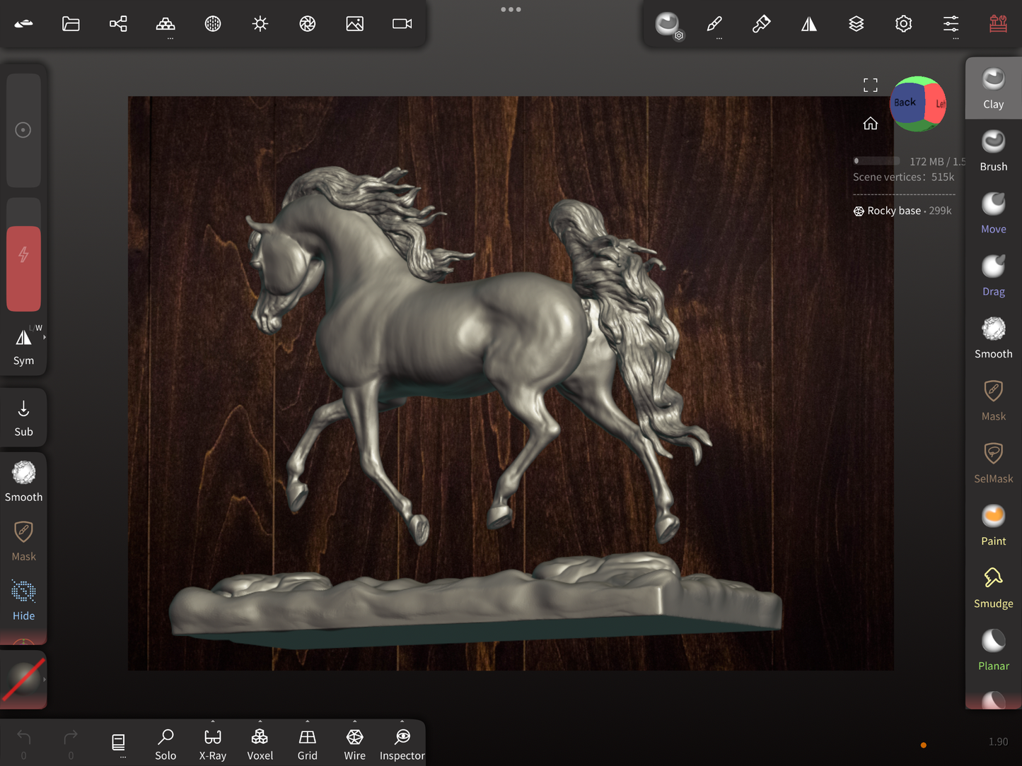Select the Smudge tool
This screenshot has width=1022, height=766.
[993, 587]
